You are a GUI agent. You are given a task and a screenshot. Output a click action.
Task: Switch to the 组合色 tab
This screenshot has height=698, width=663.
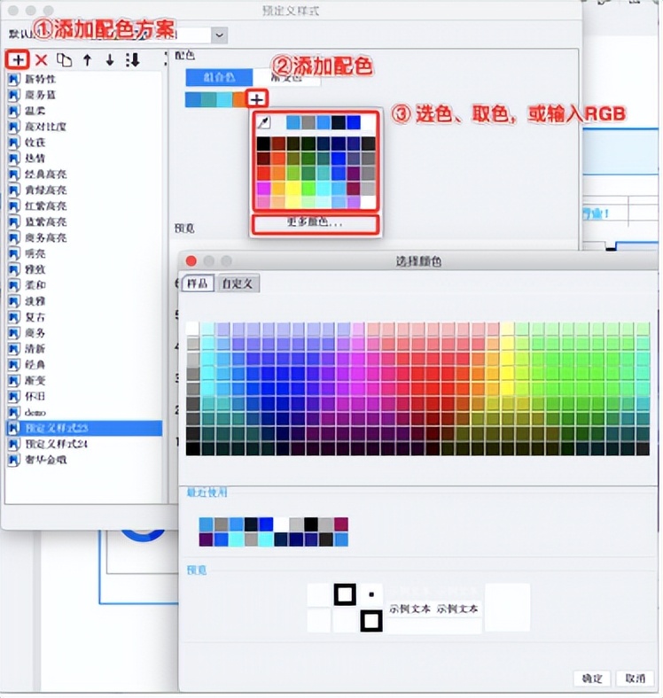(219, 77)
